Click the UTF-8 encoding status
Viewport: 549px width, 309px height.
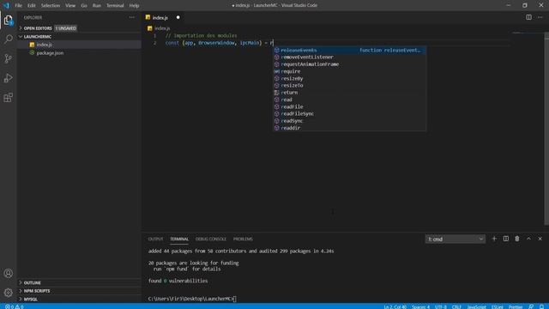pyautogui.click(x=441, y=307)
